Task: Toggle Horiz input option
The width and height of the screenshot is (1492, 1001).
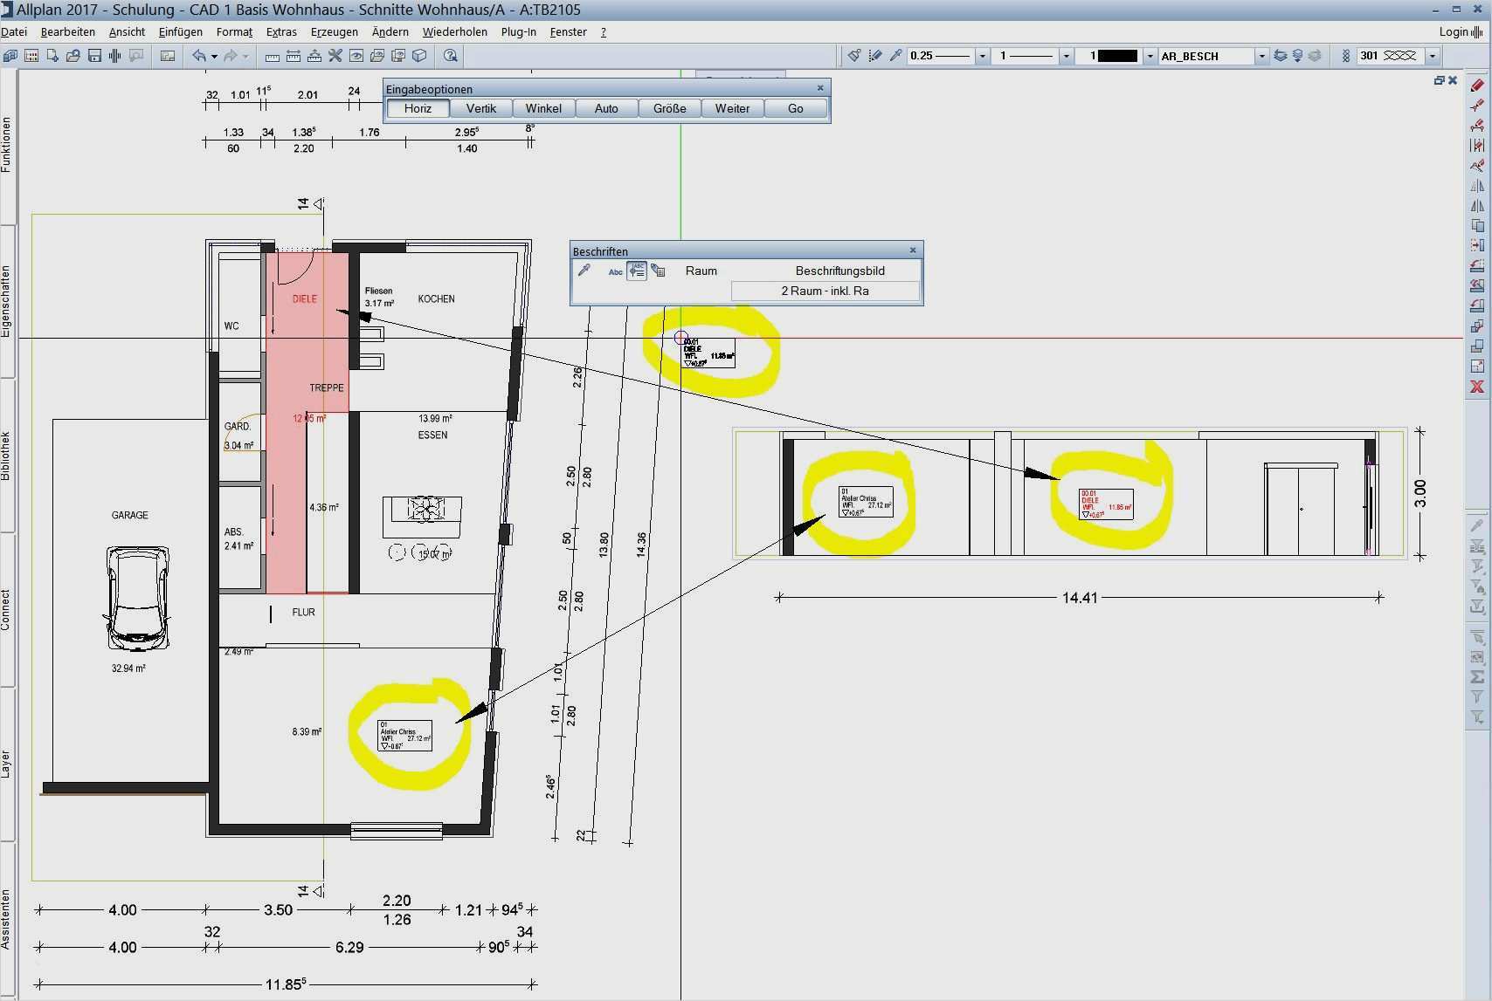Action: (418, 108)
